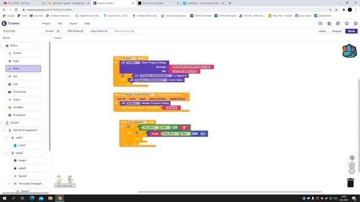This screenshot has height=202, width=360.
Task: Switch to the Designer view
Action: (337, 31)
